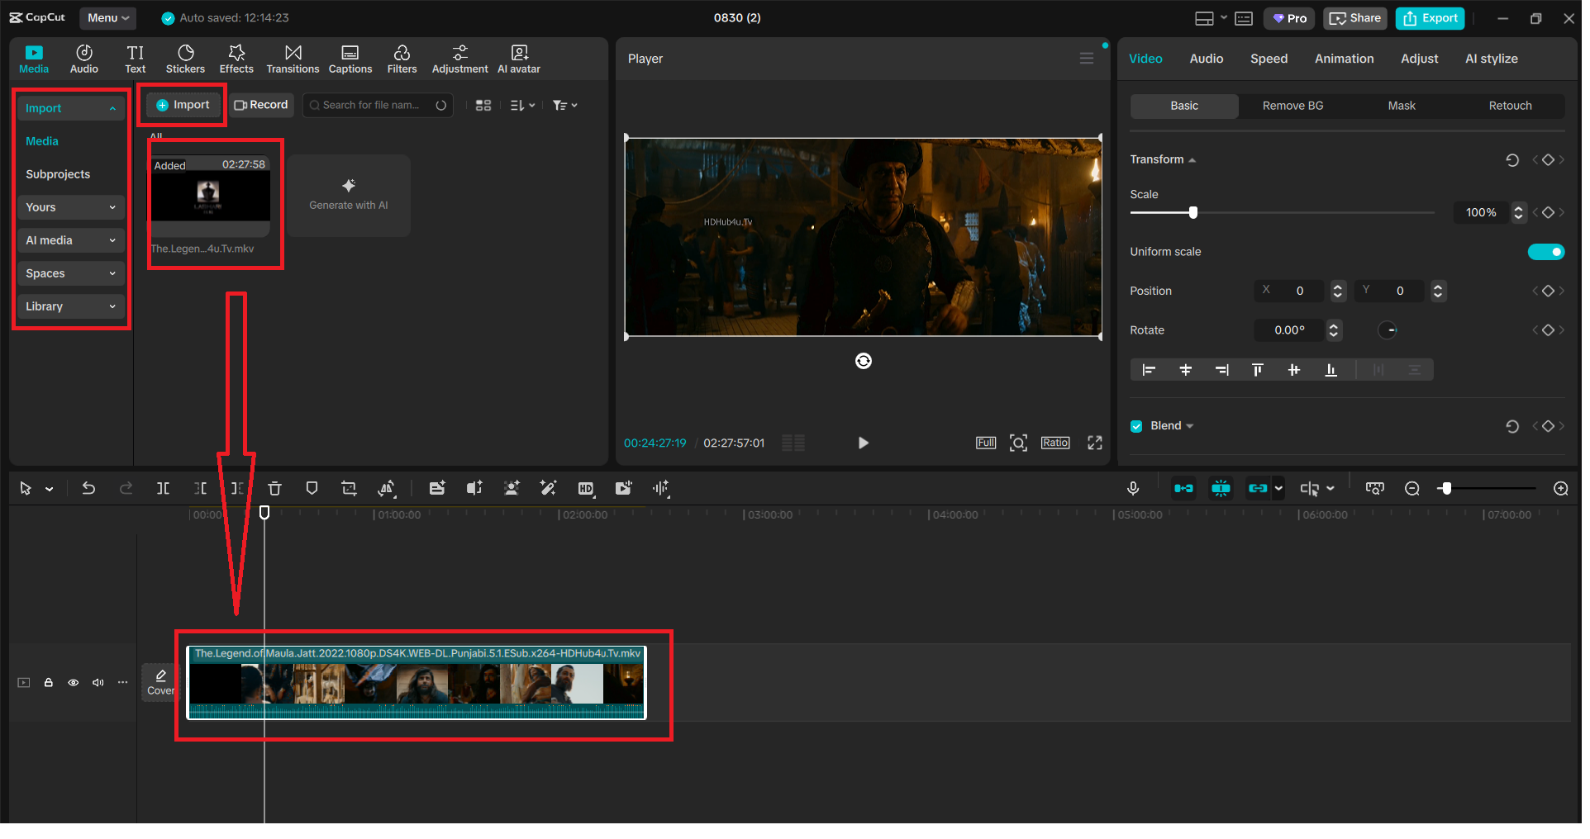Switch media view to grid layout

(x=483, y=106)
